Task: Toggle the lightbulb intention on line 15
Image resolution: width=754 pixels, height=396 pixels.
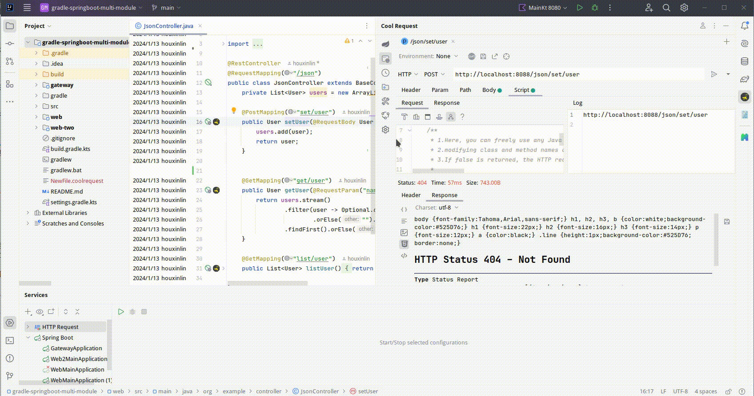Action: pos(233,111)
